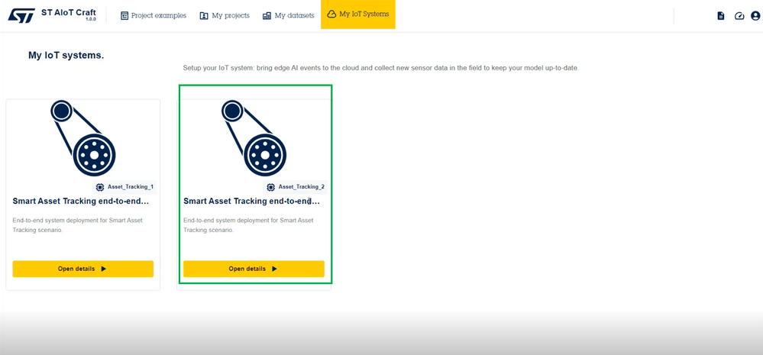Select the My IoT Systems tab

[x=358, y=15]
